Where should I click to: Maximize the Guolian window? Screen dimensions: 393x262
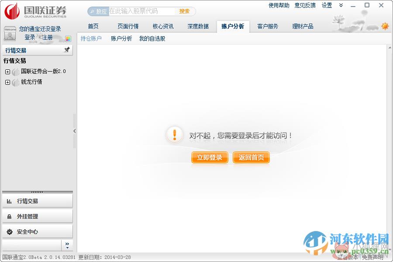pos(367,5)
